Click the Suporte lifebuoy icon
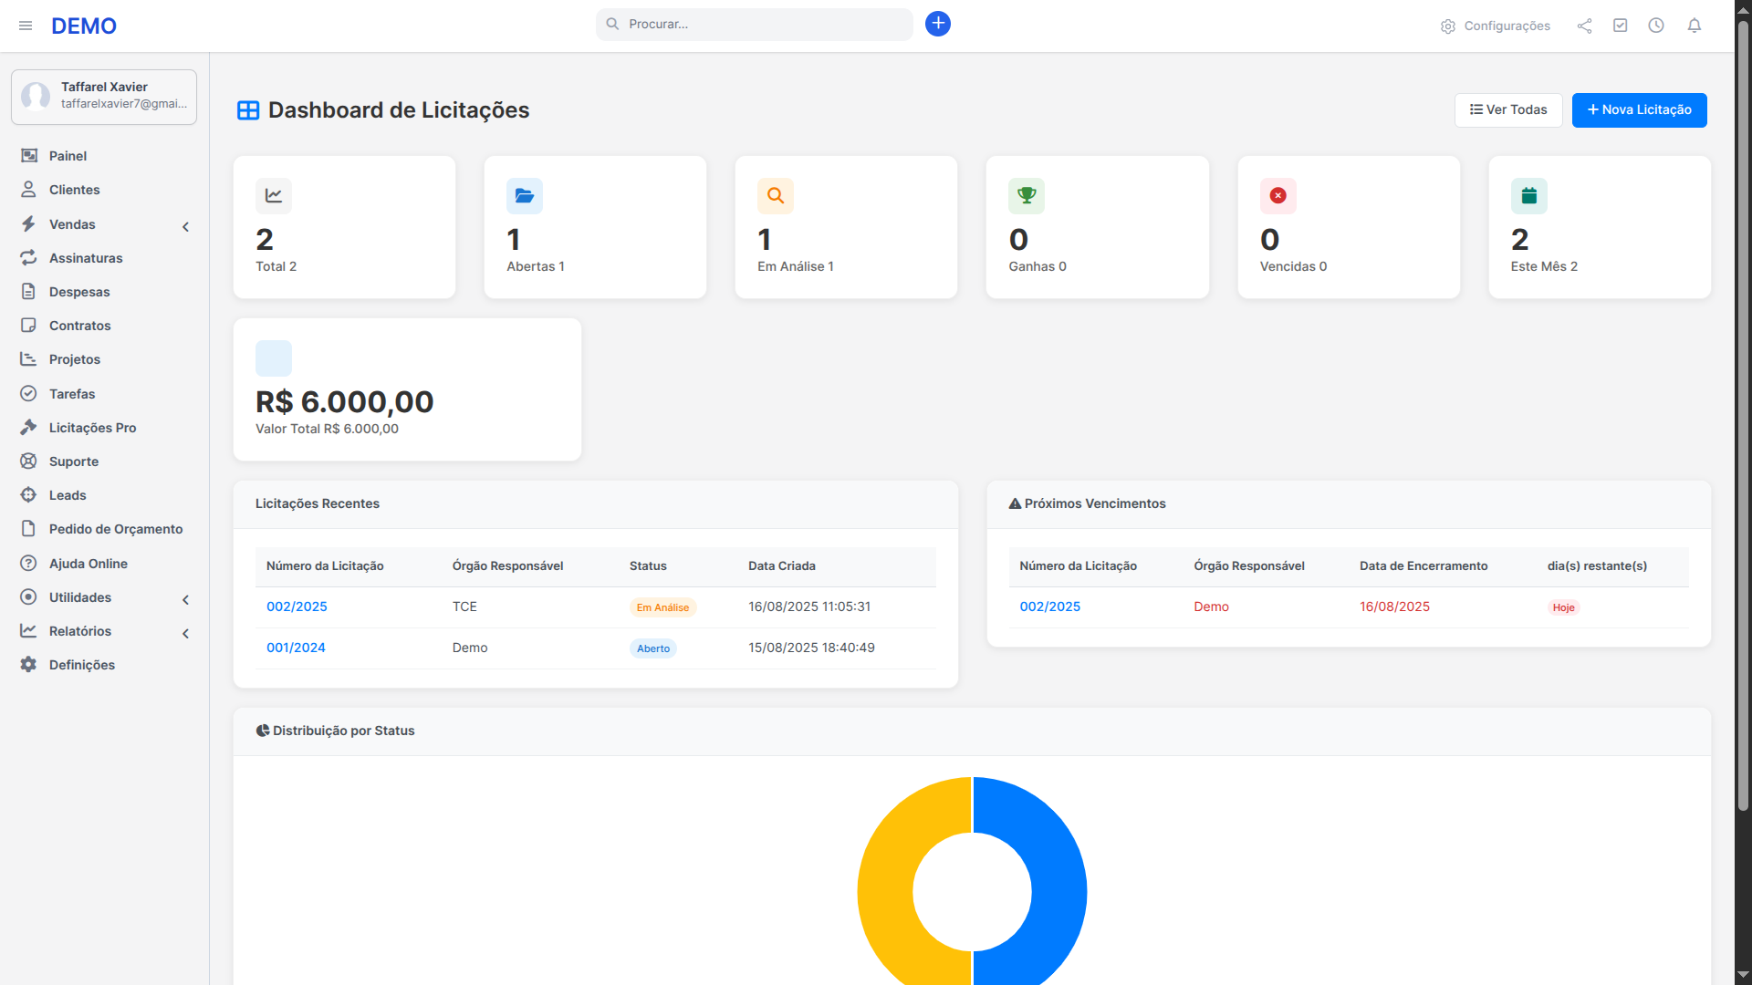Viewport: 1752px width, 985px height. tap(28, 461)
